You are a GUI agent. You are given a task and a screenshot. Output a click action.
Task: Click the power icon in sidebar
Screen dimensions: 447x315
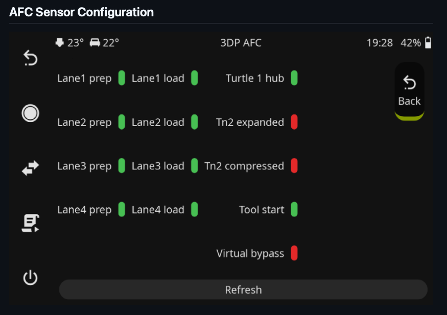30,278
